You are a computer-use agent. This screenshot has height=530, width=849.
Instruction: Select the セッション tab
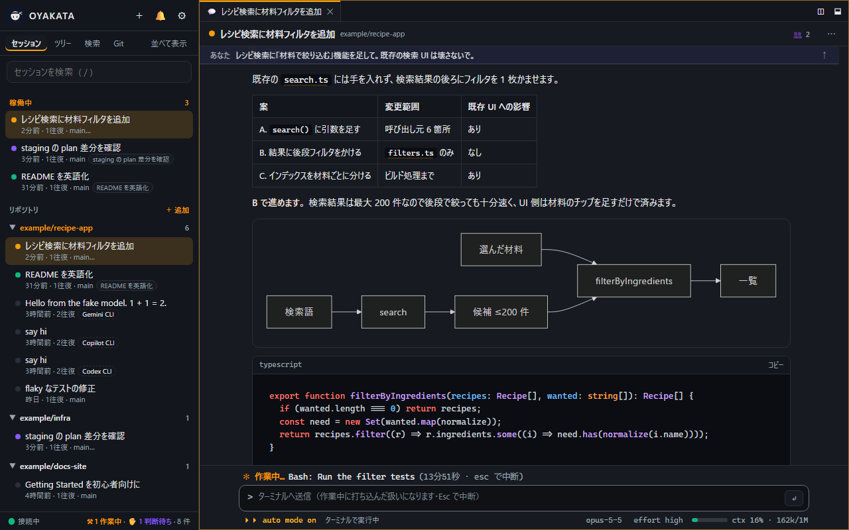27,44
